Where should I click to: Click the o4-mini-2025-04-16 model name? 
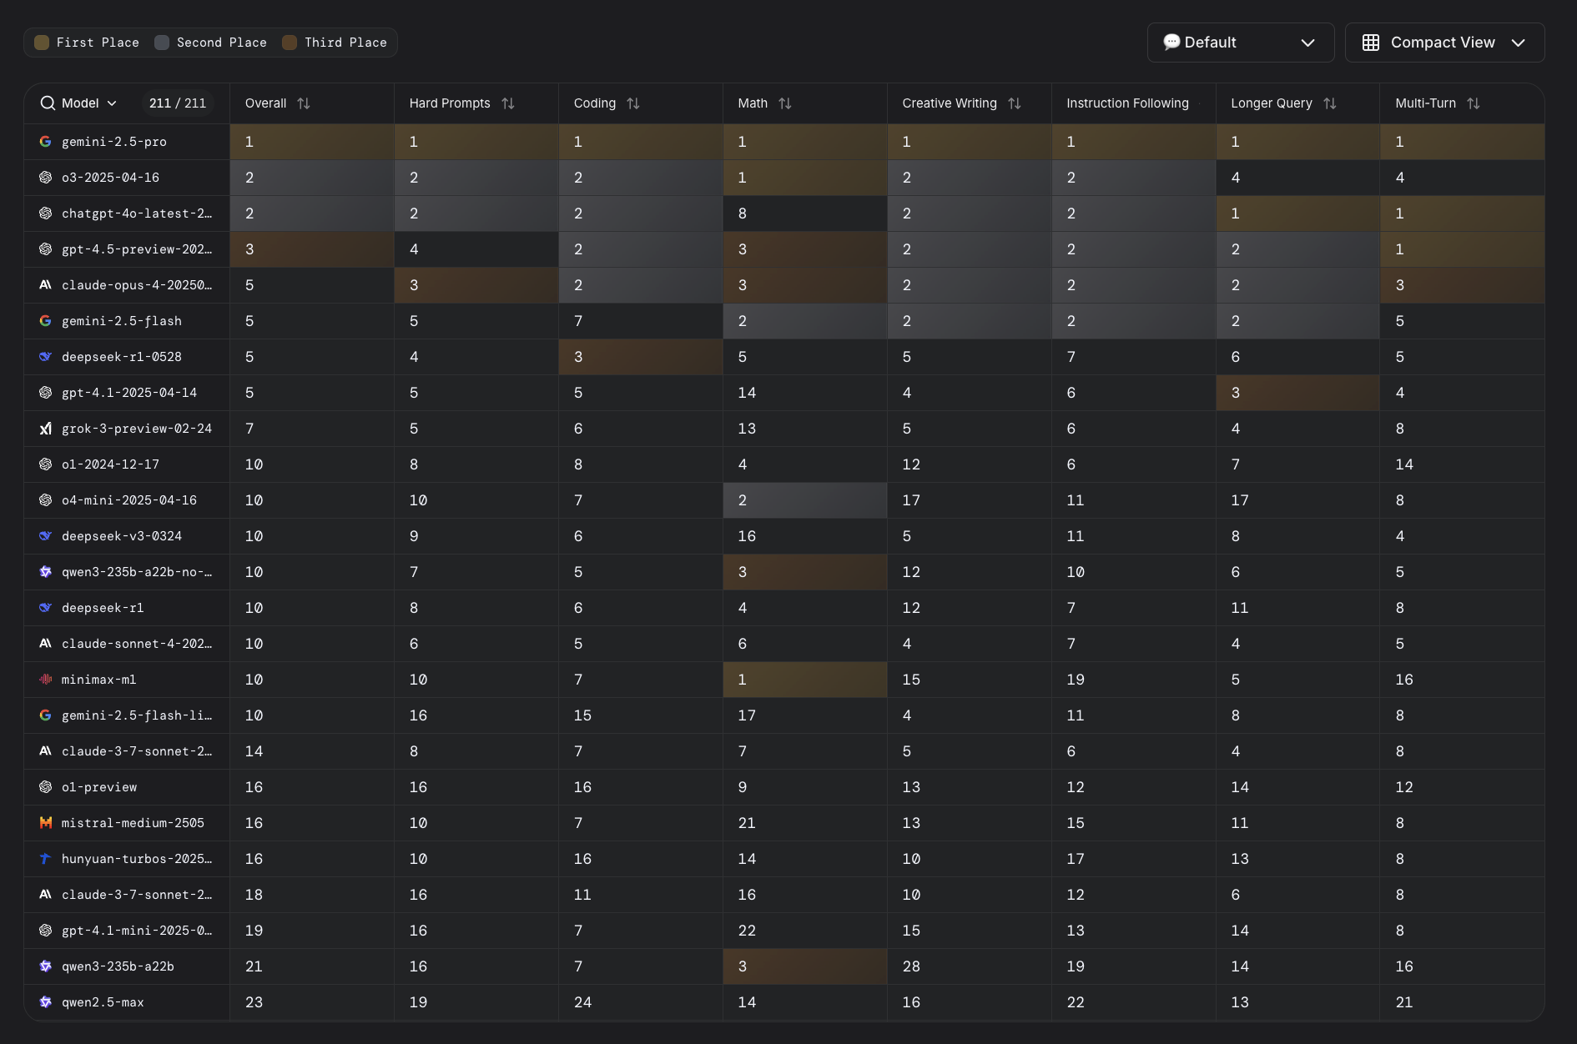[x=129, y=500]
